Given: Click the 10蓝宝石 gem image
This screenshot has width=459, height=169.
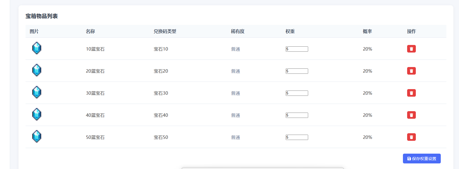Looking at the screenshot, I should point(37,48).
